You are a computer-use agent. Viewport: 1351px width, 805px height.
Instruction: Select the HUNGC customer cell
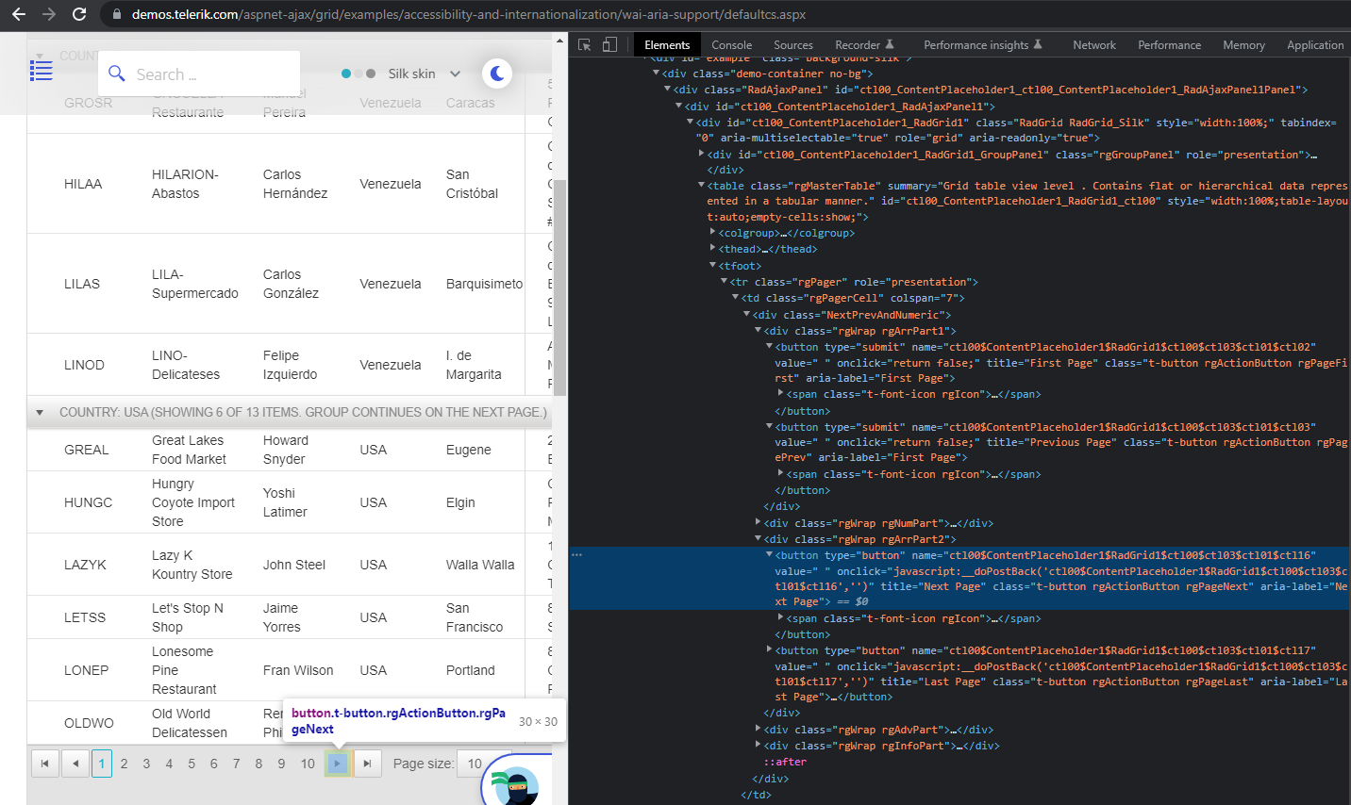click(89, 502)
